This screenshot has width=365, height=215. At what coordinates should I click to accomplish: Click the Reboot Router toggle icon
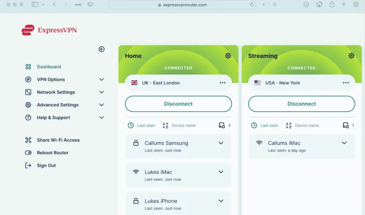28,153
